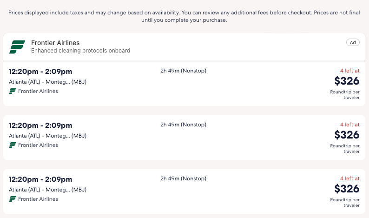Click "Enhanced cleaning protocols onboard" text
The height and width of the screenshot is (218, 369).
click(80, 51)
